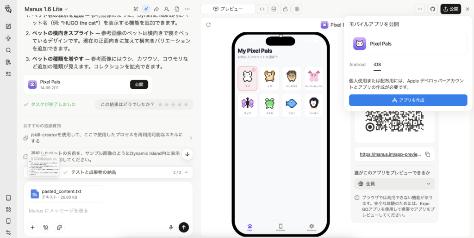474x238 pixels.
Task: Select the ネコ pet tile in phone preview
Action: (x=247, y=78)
